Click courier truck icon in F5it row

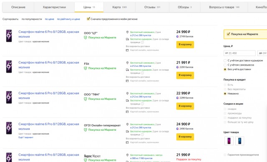tap(127, 70)
